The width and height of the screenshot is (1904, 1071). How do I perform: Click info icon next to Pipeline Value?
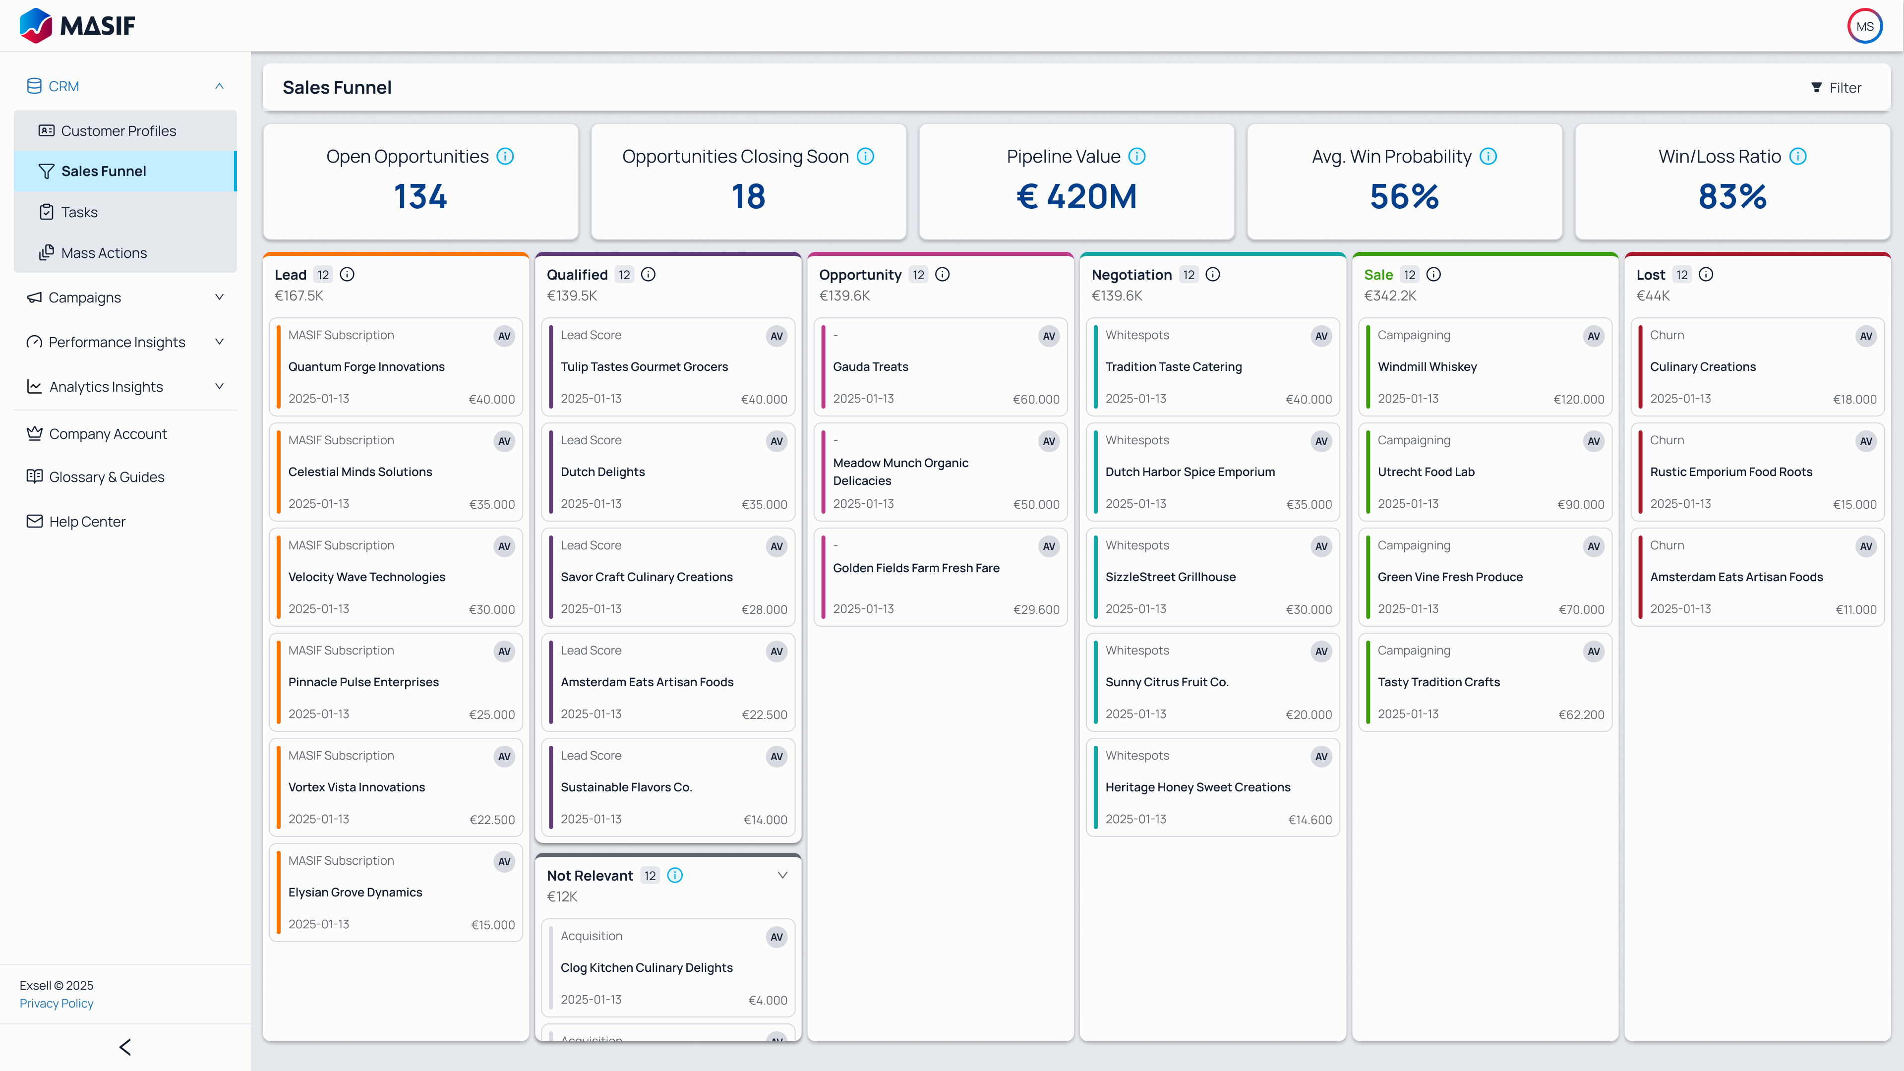pos(1137,157)
